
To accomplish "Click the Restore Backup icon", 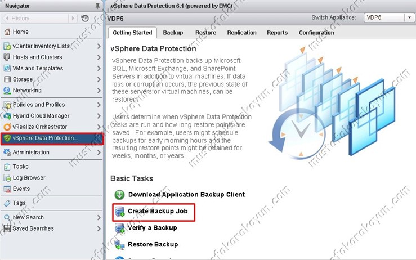I will 120,244.
